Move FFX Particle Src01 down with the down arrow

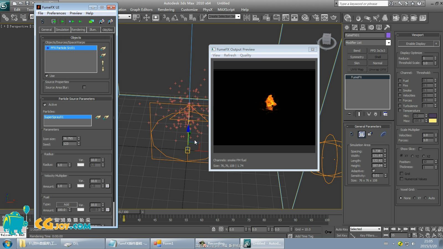(103, 69)
